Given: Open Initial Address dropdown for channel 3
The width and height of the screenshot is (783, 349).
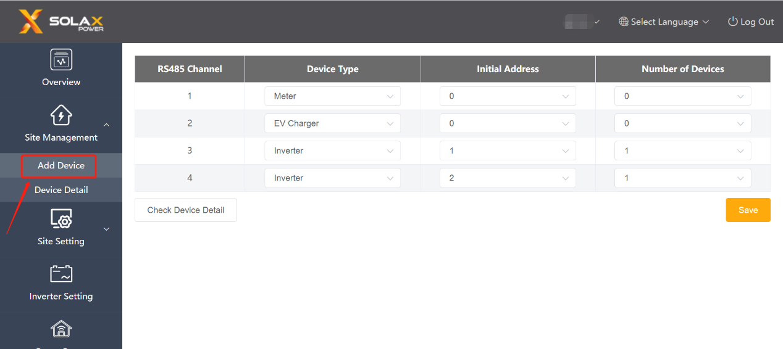Looking at the screenshot, I should tap(508, 150).
